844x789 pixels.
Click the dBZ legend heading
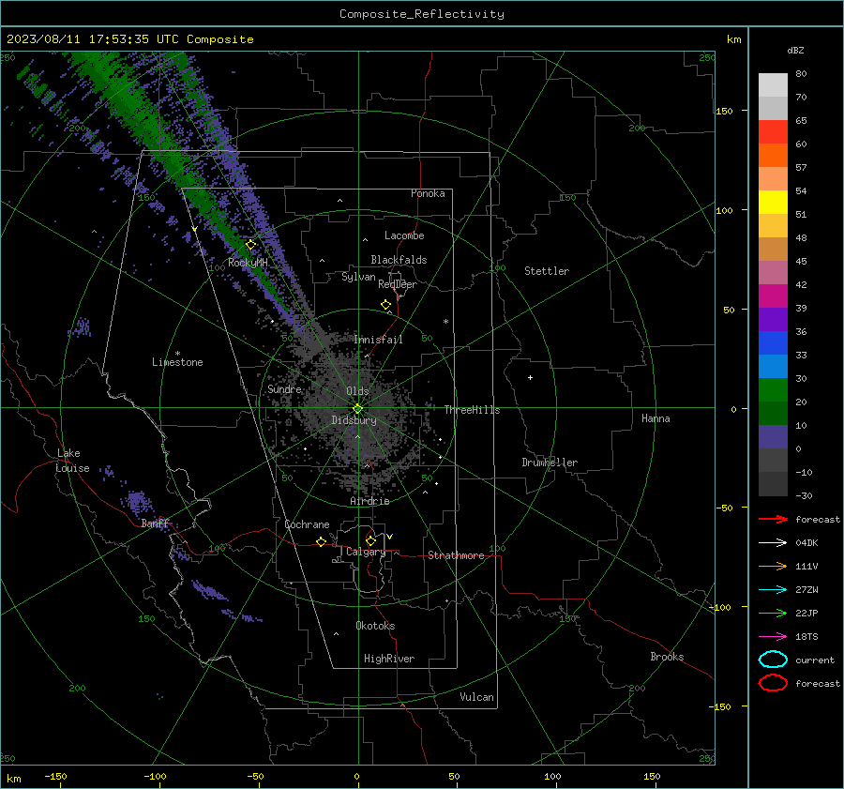click(x=795, y=50)
